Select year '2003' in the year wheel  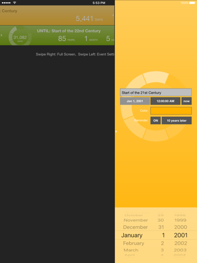[x=181, y=250]
